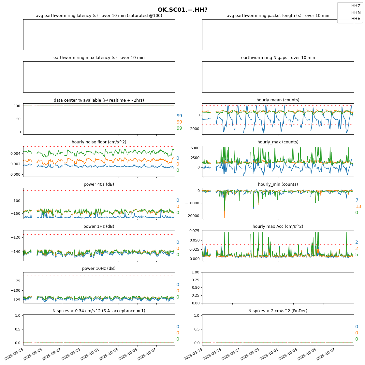Screen dimensions: 365x365
Task: Click the hourly noise floor plot title
Action: coord(99,142)
